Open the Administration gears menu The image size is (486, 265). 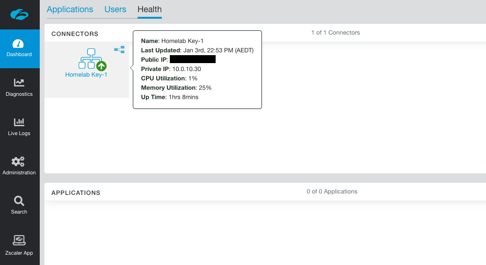pos(19,162)
